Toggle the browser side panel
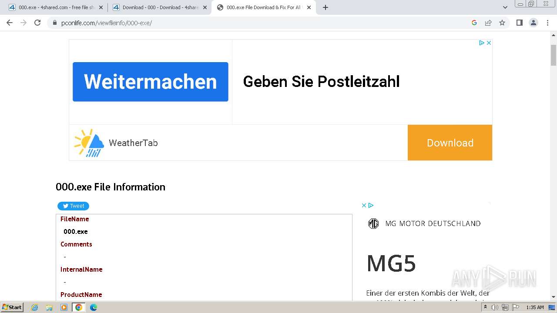The width and height of the screenshot is (557, 313). tap(519, 23)
